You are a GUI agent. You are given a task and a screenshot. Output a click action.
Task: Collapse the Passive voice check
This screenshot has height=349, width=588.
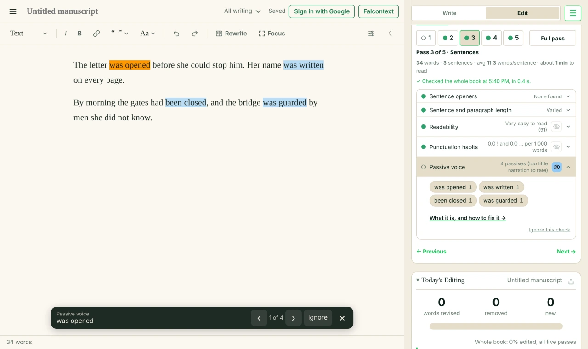pos(568,167)
